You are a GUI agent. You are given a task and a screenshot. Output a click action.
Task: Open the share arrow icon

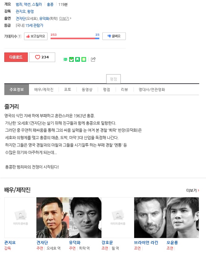coord(93,59)
